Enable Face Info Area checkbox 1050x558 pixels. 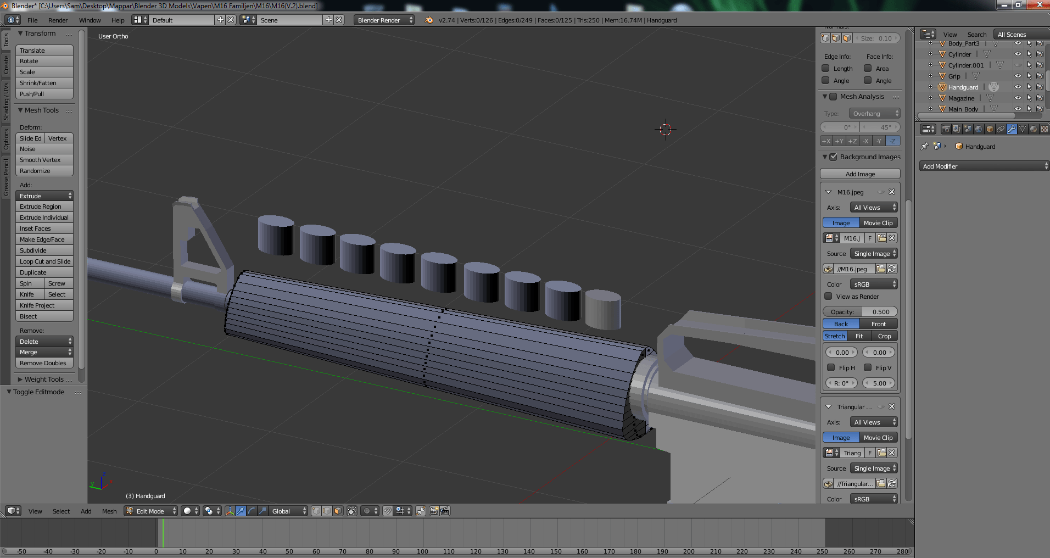click(868, 68)
